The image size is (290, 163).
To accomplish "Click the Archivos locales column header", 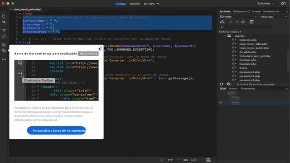I will tap(230, 32).
